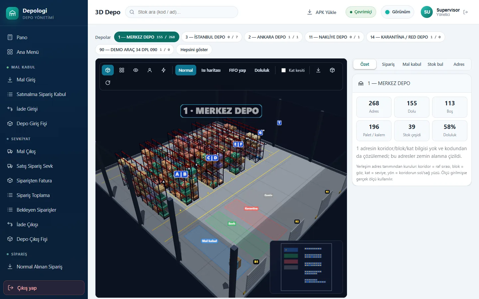This screenshot has height=299, width=479.
Task: Select the 14 — KARANTİNA / RED DEPO chip
Action: [x=405, y=37]
